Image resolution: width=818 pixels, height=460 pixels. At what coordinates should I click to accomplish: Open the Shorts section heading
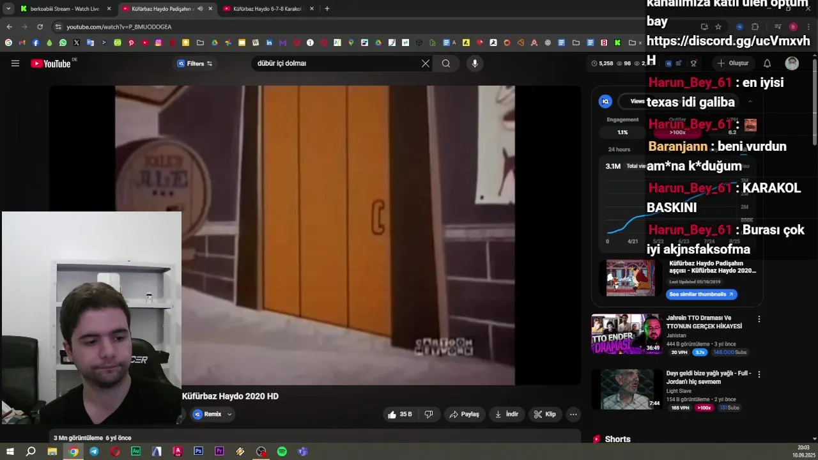[617, 439]
